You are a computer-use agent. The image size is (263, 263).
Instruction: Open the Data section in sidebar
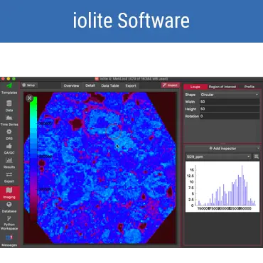pos(9,106)
